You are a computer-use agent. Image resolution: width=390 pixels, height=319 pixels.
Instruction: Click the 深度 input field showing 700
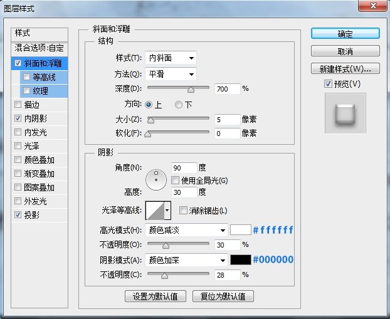click(228, 89)
